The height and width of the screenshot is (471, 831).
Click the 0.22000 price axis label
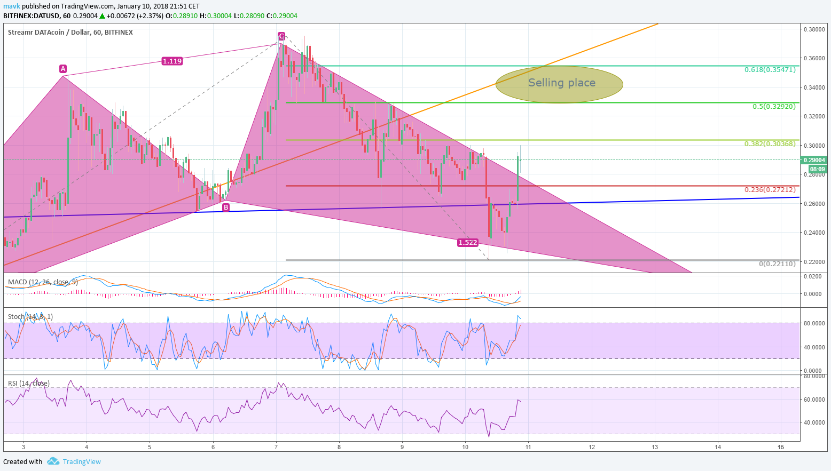point(814,262)
